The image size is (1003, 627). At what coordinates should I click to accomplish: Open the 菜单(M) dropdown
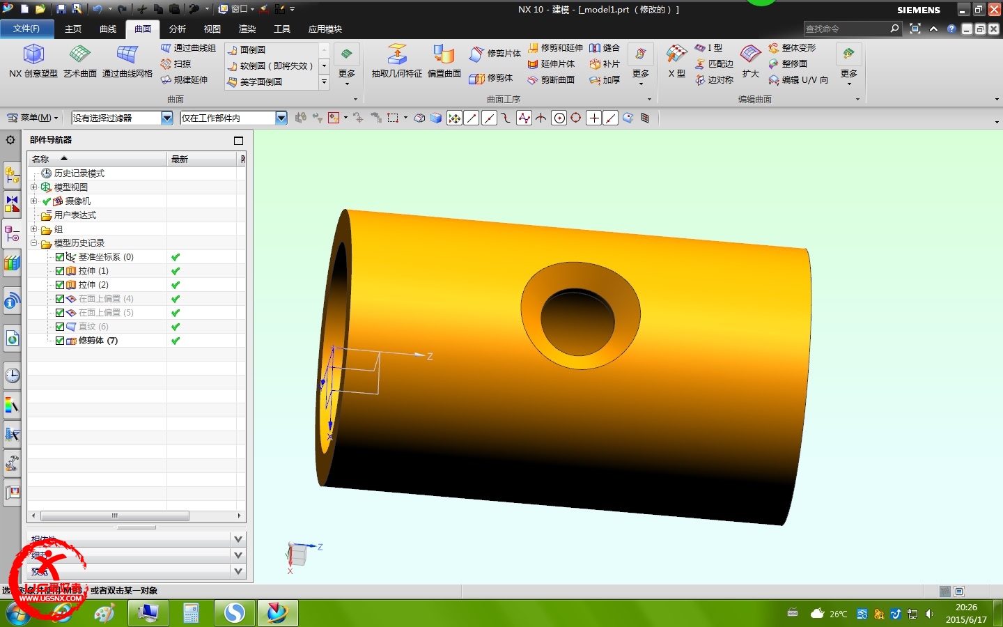pyautogui.click(x=33, y=118)
